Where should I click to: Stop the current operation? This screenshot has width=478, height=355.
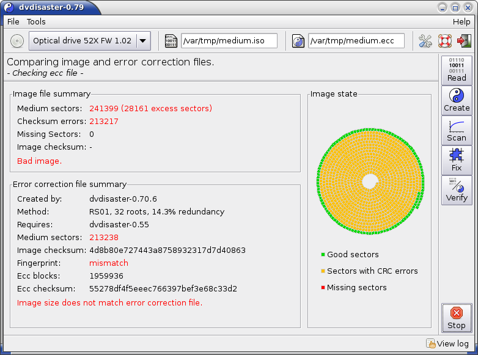tap(456, 318)
